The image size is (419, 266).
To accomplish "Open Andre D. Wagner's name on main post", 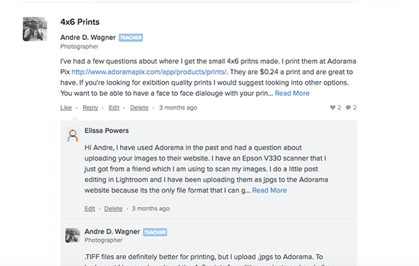I will tap(88, 38).
